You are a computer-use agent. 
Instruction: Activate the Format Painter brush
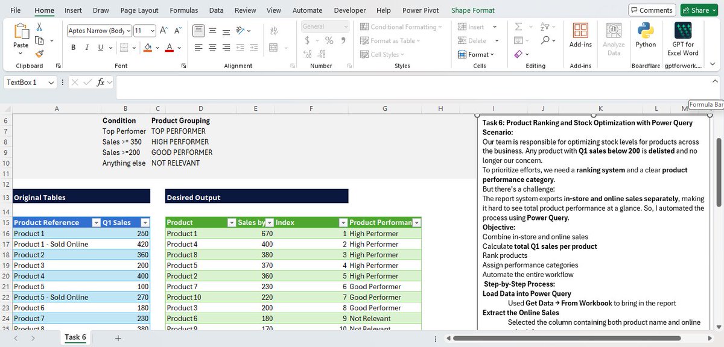[40, 54]
